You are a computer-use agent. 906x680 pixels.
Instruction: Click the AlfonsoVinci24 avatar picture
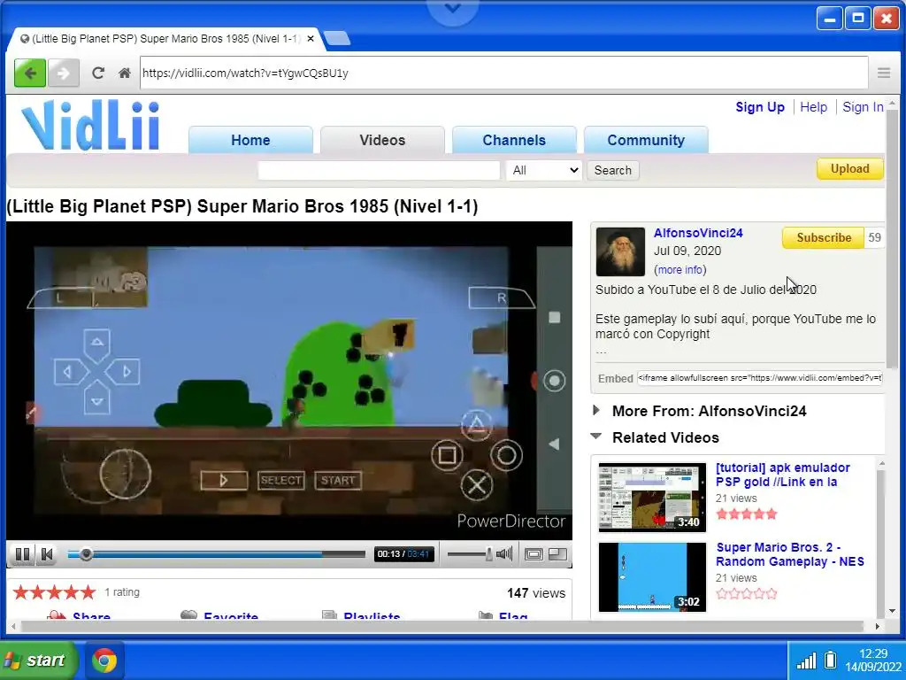click(620, 251)
